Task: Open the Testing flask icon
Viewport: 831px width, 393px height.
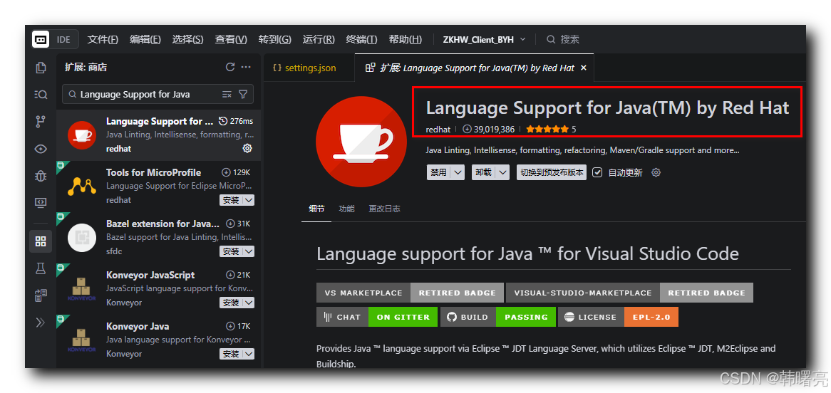Action: 41,268
